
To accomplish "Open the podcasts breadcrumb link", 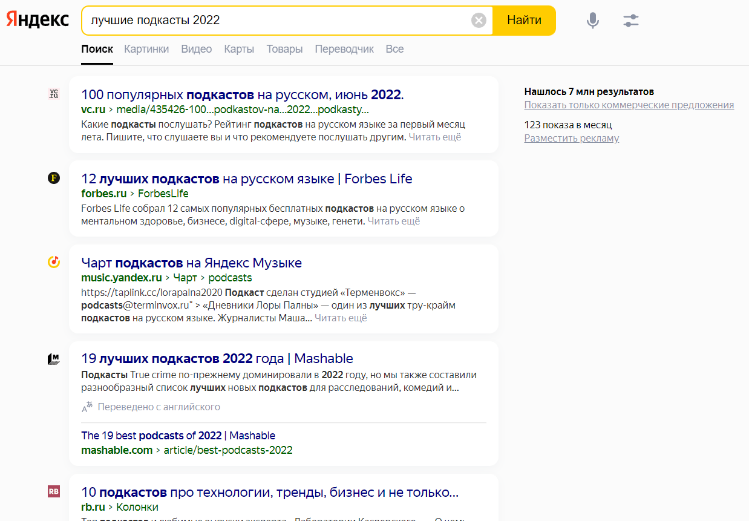I will 230,278.
